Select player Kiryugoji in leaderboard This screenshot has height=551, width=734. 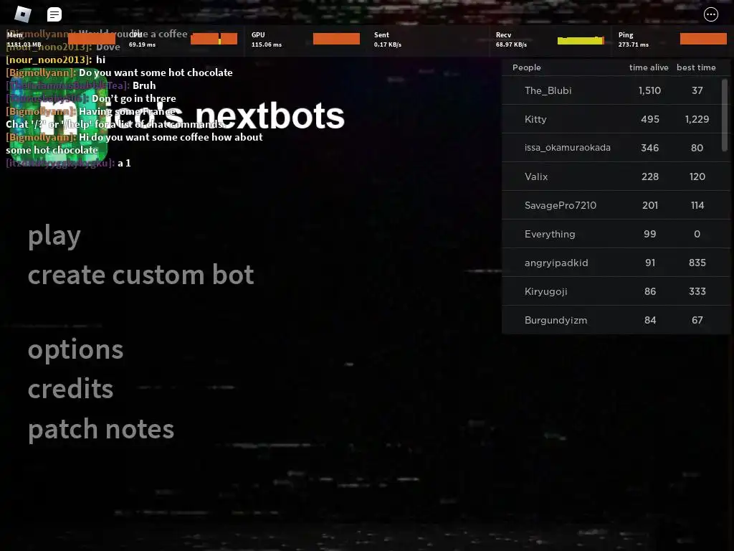tap(616, 291)
